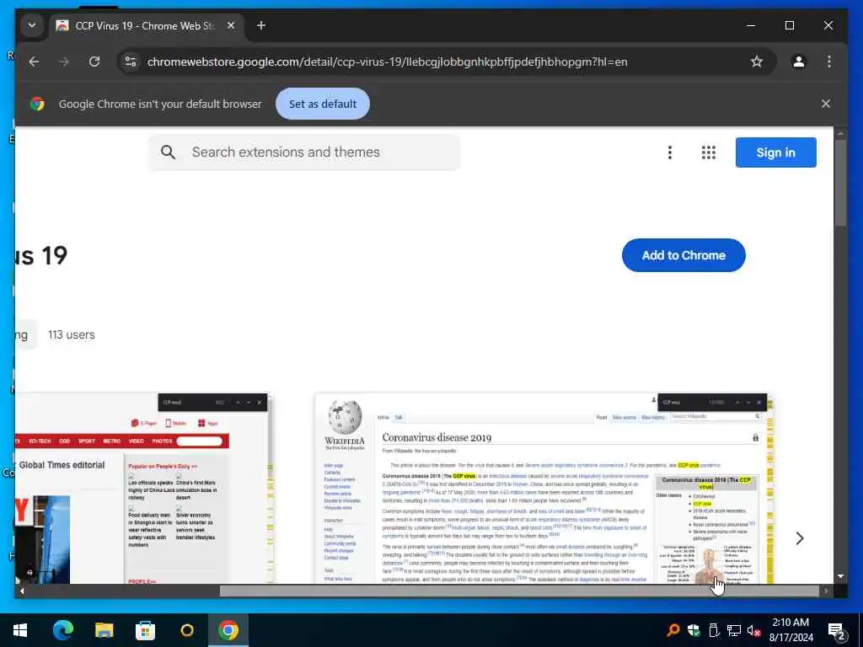Click the scroll up arrow of vertical scrollbar
This screenshot has width=863, height=647.
(x=840, y=133)
